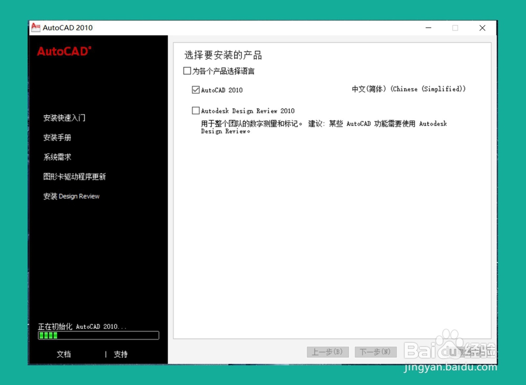This screenshot has width=526, height=385.
Task: Click the AutoCAD 2010 title bar icon
Action: click(36, 27)
